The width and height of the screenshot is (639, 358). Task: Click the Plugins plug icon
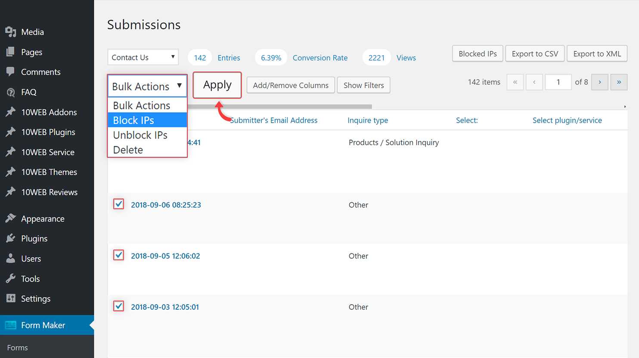(11, 238)
